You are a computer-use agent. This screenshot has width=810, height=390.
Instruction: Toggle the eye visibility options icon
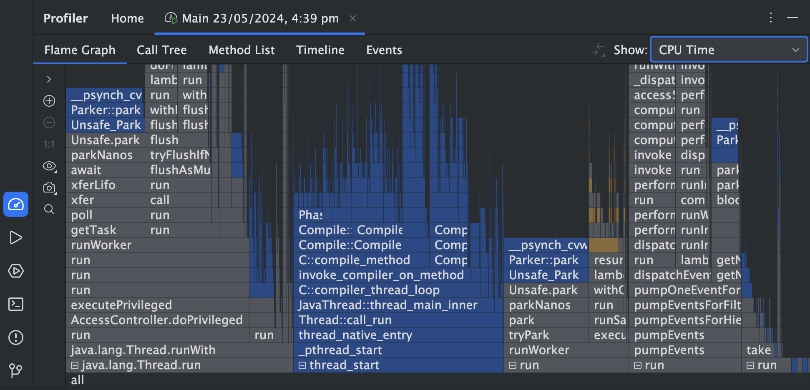[x=49, y=166]
